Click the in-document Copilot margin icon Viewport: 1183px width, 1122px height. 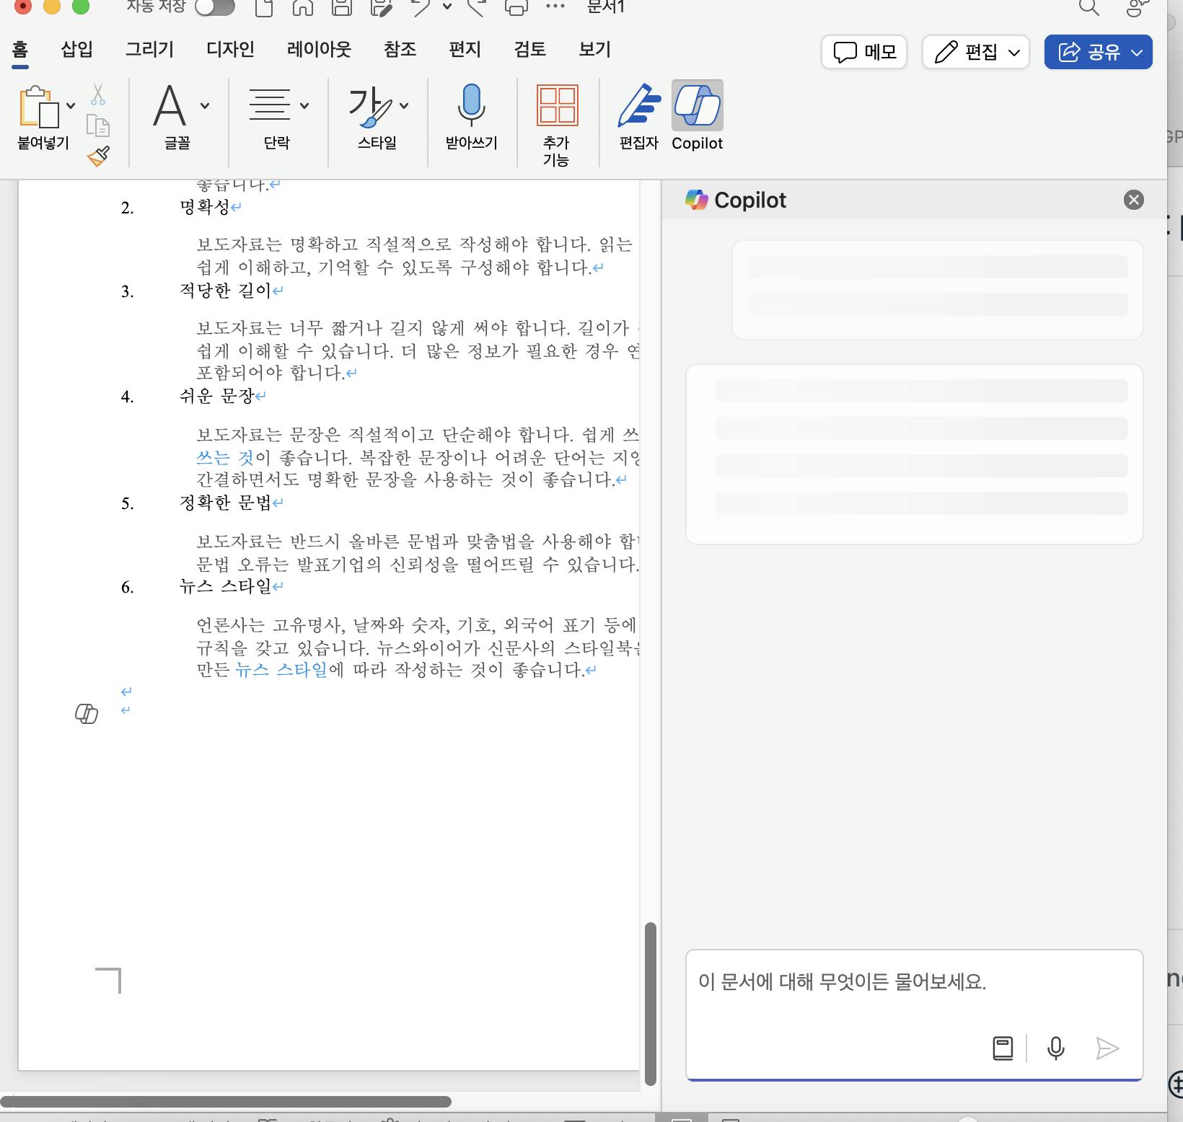87,714
